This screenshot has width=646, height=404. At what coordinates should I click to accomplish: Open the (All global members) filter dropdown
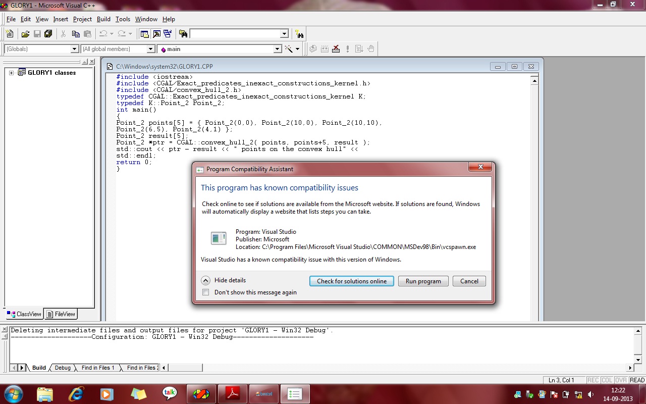(x=150, y=49)
